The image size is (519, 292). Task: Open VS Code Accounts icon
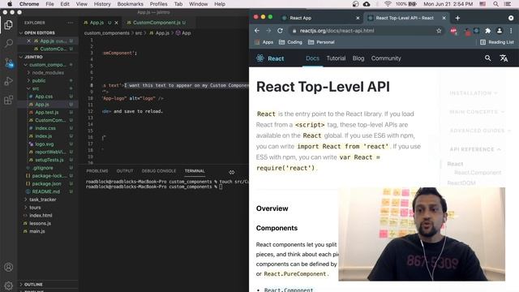point(9,267)
